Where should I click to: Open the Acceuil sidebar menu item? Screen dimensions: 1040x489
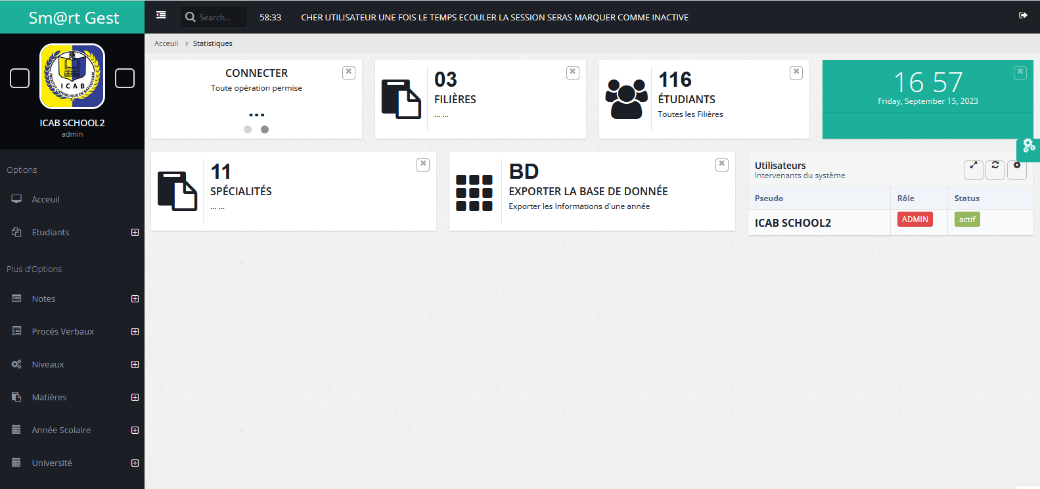click(45, 200)
